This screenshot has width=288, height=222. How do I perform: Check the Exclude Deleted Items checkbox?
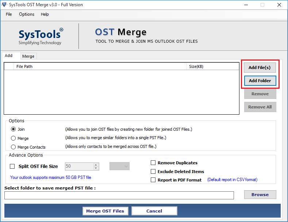[153, 172]
